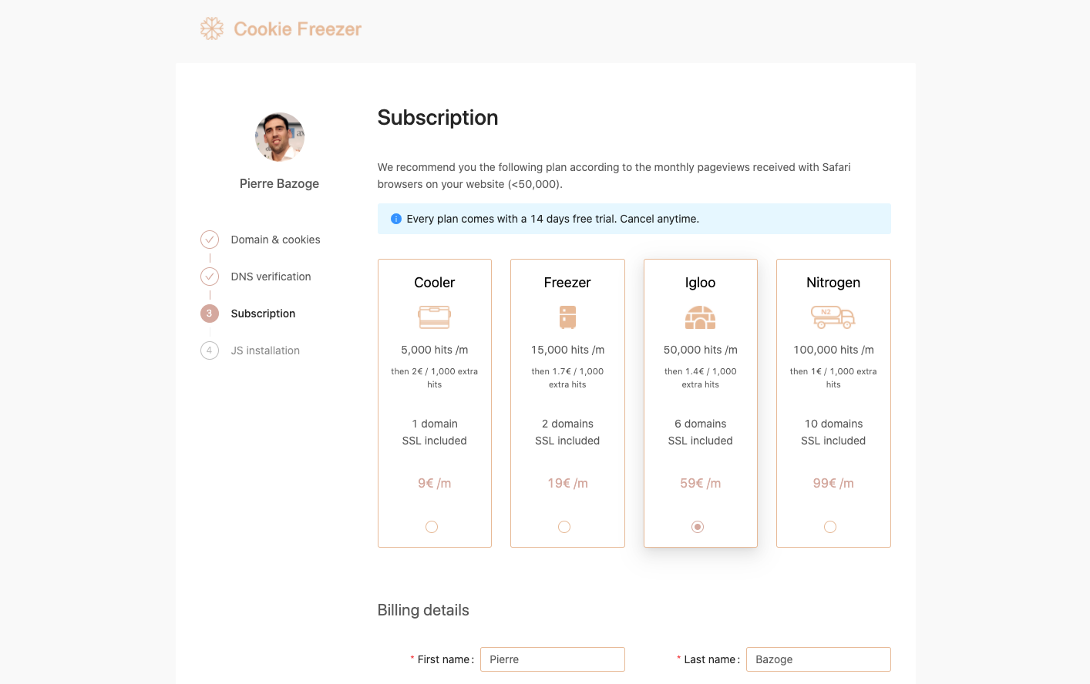This screenshot has width=1090, height=684.
Task: Open the JS installation step
Action: (265, 350)
